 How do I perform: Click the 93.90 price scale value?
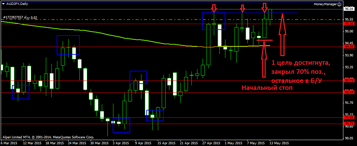pyautogui.click(x=349, y=55)
